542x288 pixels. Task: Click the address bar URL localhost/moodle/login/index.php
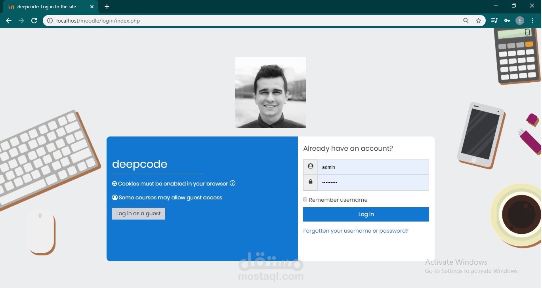coord(98,21)
